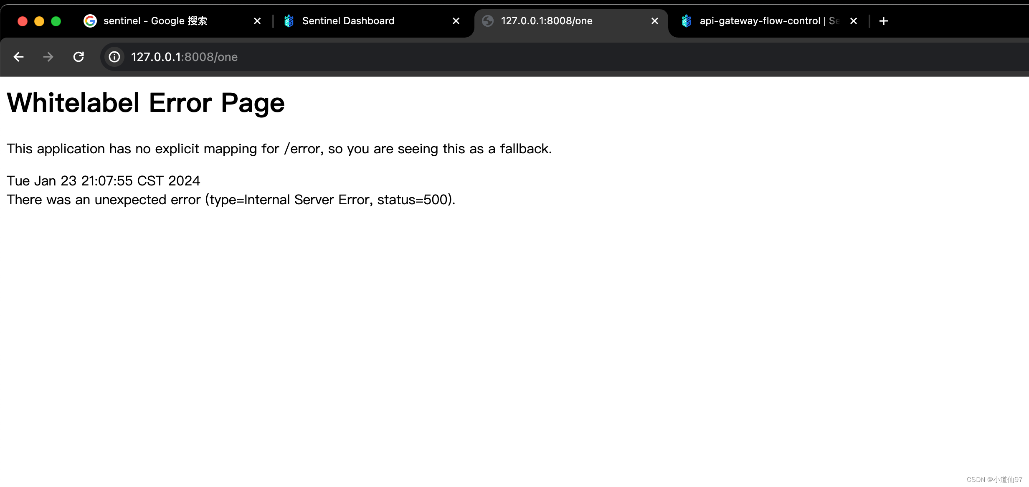The height and width of the screenshot is (487, 1029).
Task: Click the browser forward arrow
Action: point(48,57)
